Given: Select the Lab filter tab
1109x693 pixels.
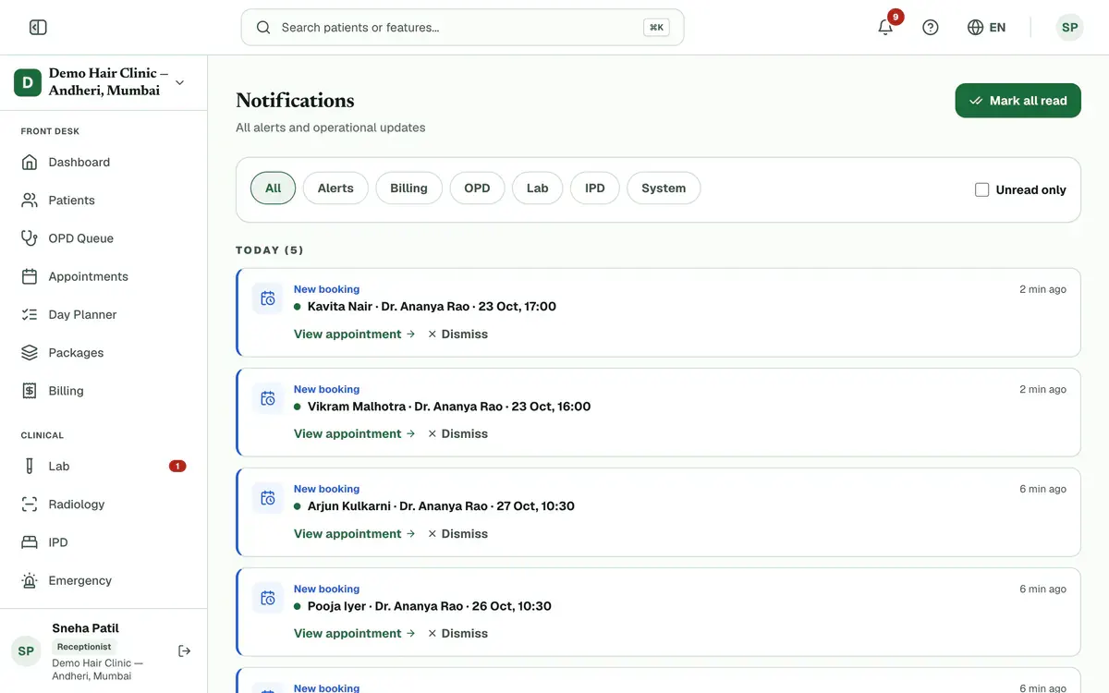Looking at the screenshot, I should click(538, 188).
